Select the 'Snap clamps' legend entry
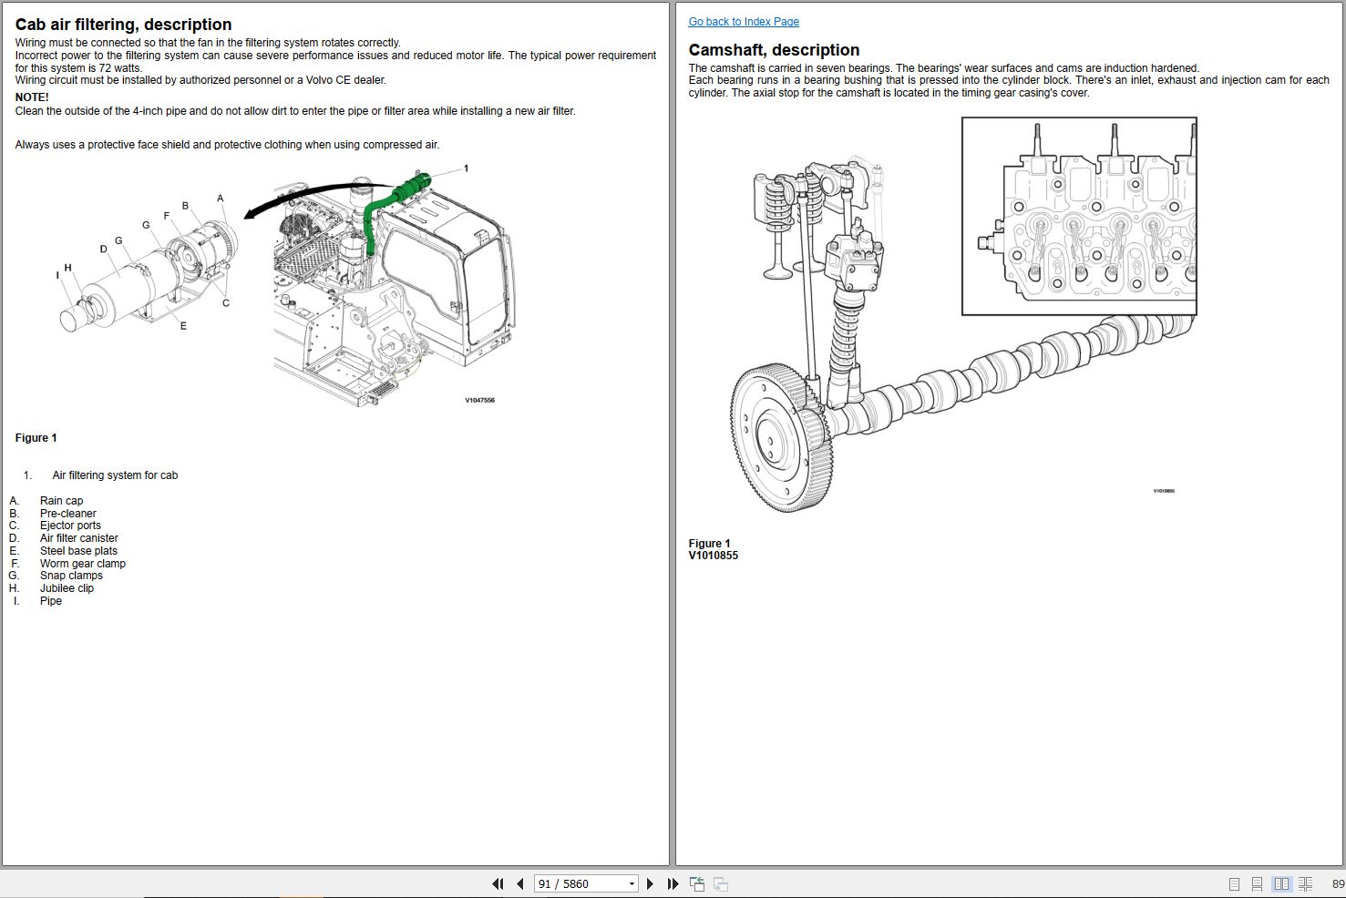This screenshot has height=898, width=1346. pos(71,576)
